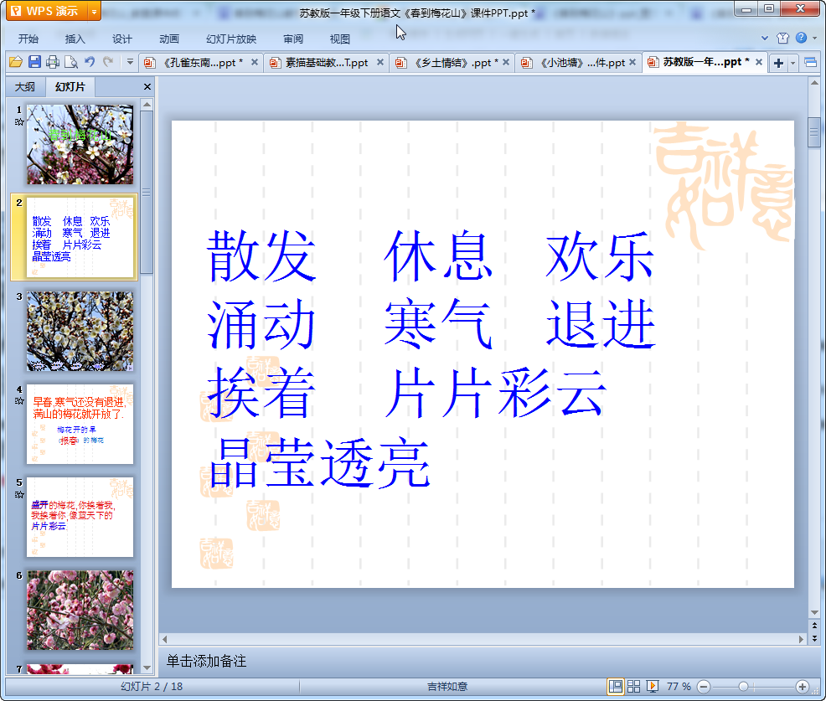Click the undo arrow icon
The height and width of the screenshot is (701, 826).
pyautogui.click(x=90, y=62)
